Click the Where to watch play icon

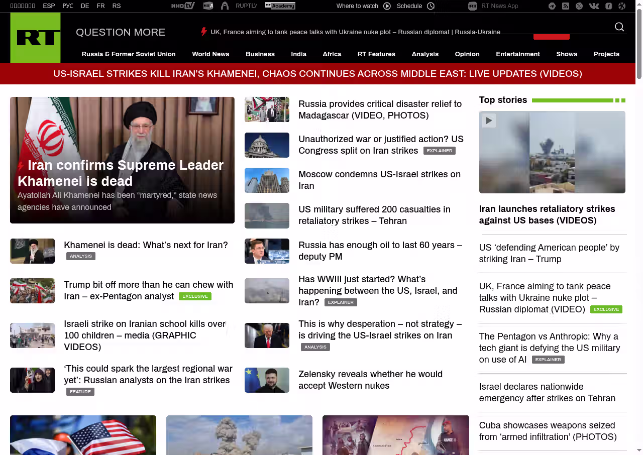pyautogui.click(x=387, y=6)
